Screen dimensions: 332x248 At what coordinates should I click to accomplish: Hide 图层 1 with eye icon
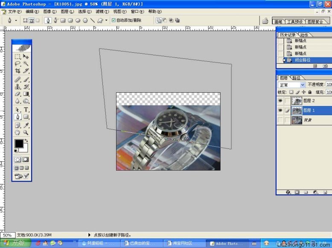coord(280,110)
